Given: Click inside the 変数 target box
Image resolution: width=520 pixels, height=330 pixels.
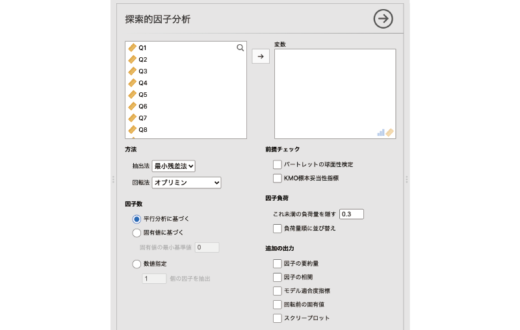Looking at the screenshot, I should [335, 91].
